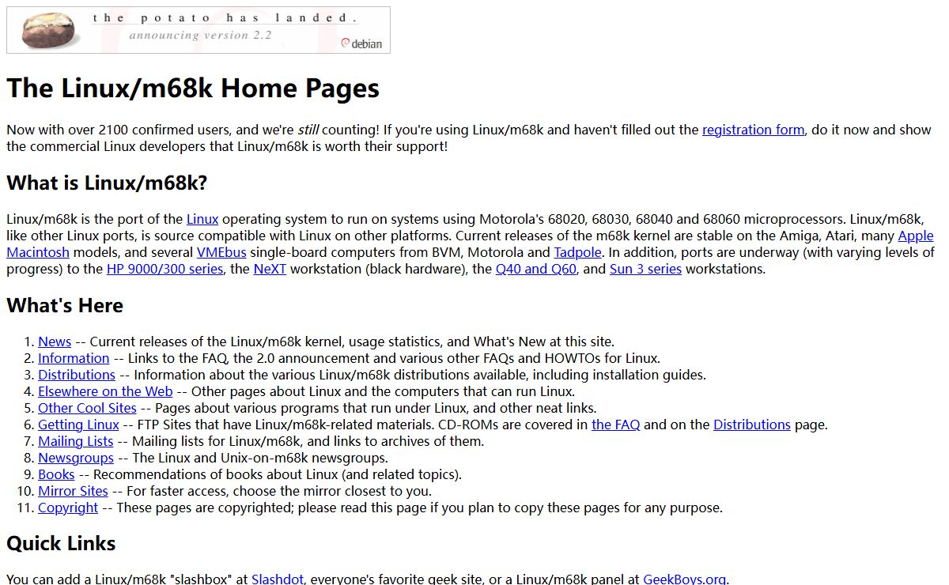Click the 'Quick Links' heading

point(61,543)
